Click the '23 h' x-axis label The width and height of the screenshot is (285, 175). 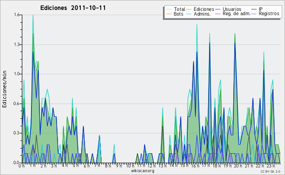(271, 166)
